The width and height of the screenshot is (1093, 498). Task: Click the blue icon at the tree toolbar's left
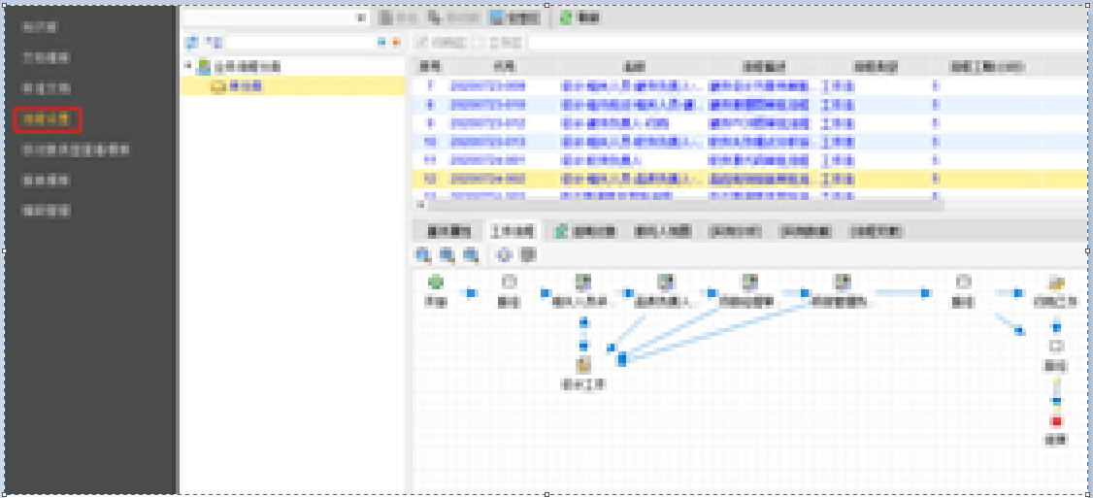click(191, 43)
